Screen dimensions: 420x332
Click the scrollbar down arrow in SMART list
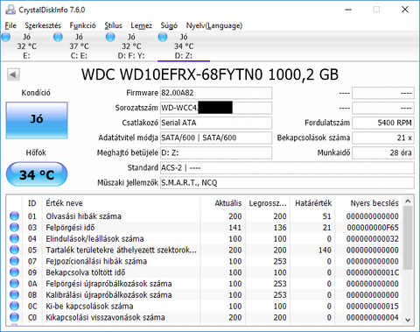[x=408, y=320]
